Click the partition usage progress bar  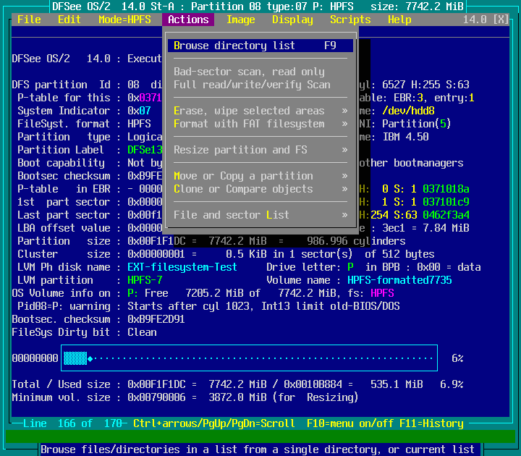249,358
